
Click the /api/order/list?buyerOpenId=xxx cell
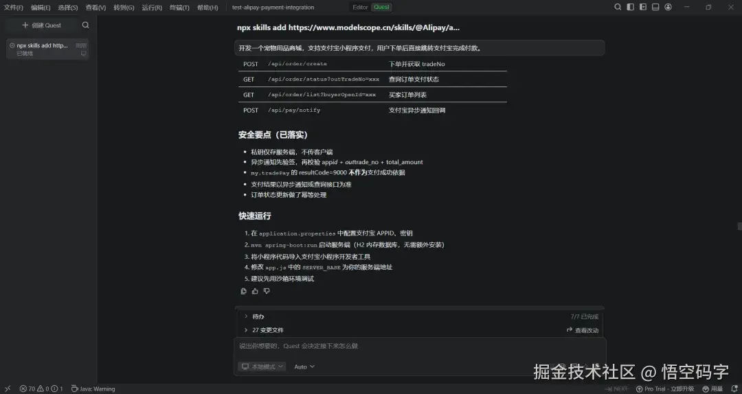[322, 95]
